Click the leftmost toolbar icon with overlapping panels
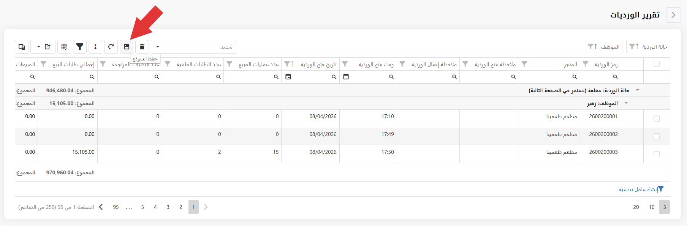 (x=22, y=47)
